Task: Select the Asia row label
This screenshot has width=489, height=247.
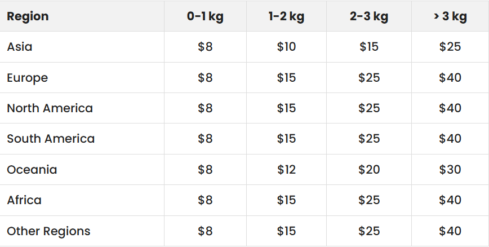Action: coord(20,47)
